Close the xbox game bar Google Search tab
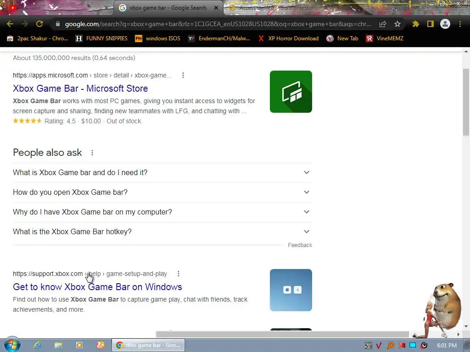 pos(216,8)
